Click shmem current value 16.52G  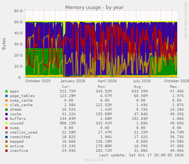tap(69, 110)
